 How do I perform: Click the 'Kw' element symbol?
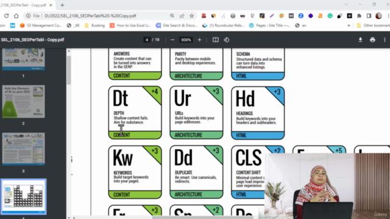click(122, 158)
